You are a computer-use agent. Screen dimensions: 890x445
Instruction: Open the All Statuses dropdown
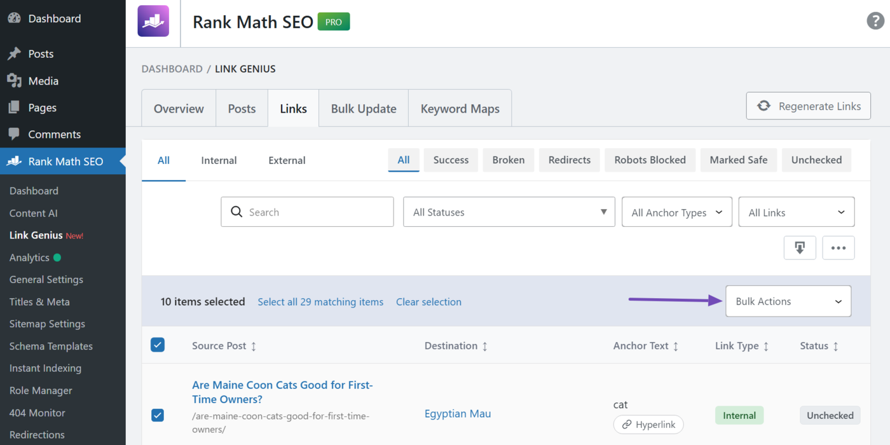[x=509, y=212]
